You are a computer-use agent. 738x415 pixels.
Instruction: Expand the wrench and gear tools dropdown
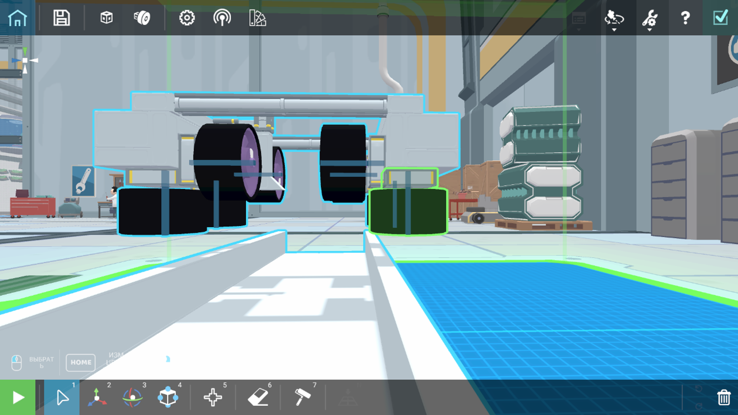(x=649, y=20)
